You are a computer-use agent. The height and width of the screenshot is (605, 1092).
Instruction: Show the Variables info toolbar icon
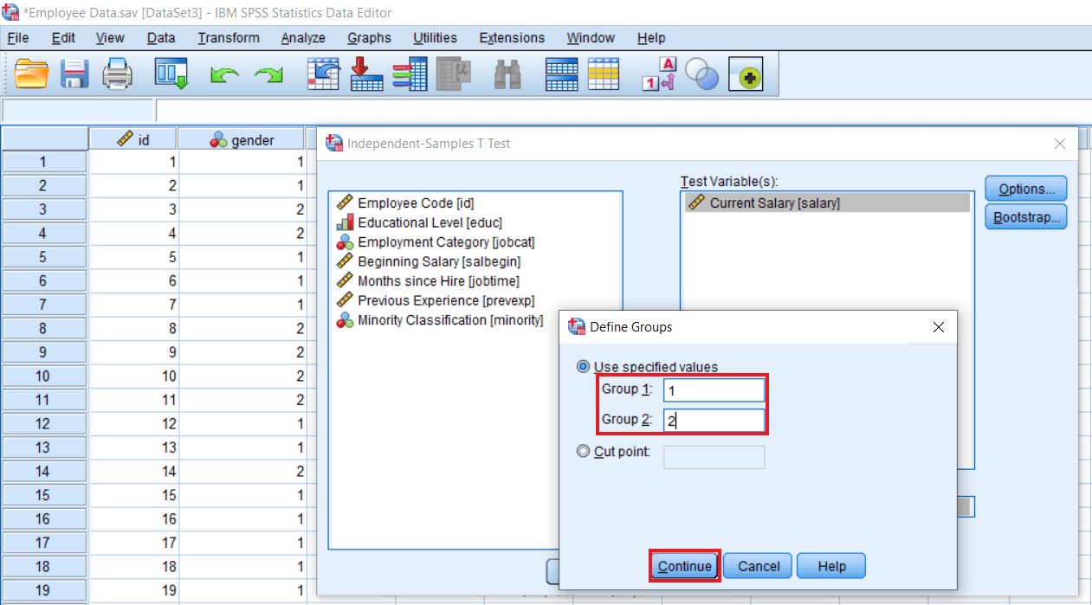[410, 75]
